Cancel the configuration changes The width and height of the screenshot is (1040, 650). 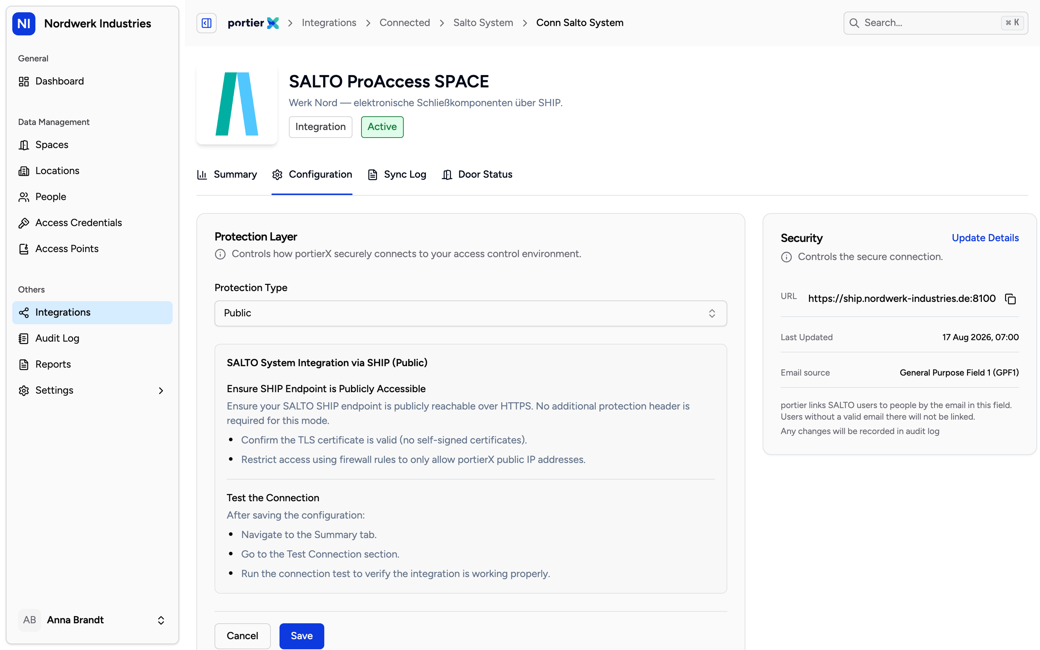(242, 636)
